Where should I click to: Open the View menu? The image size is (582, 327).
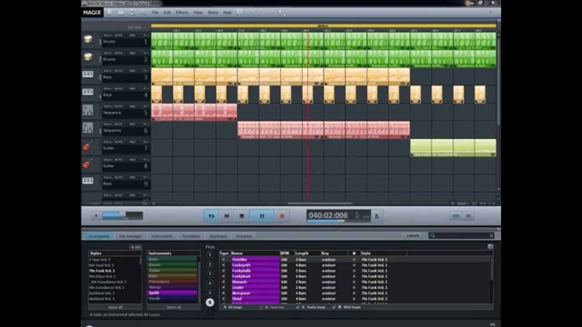tap(198, 12)
